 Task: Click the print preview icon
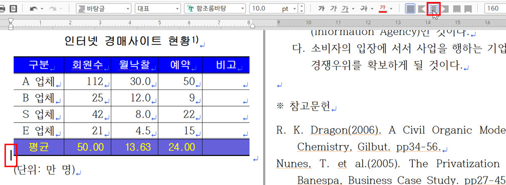(13, 8)
